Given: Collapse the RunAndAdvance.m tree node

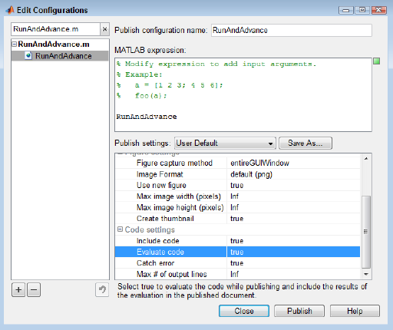Looking at the screenshot, I should pos(15,45).
